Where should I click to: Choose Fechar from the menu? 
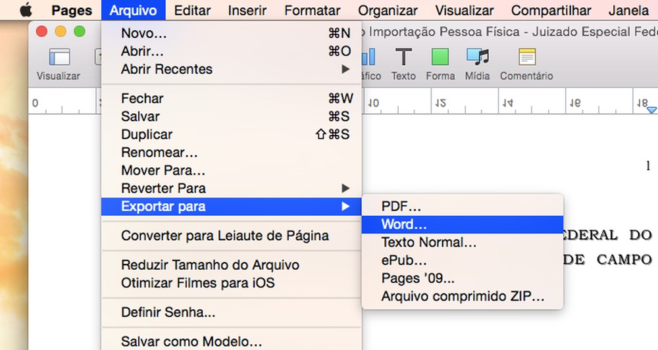pyautogui.click(x=231, y=98)
